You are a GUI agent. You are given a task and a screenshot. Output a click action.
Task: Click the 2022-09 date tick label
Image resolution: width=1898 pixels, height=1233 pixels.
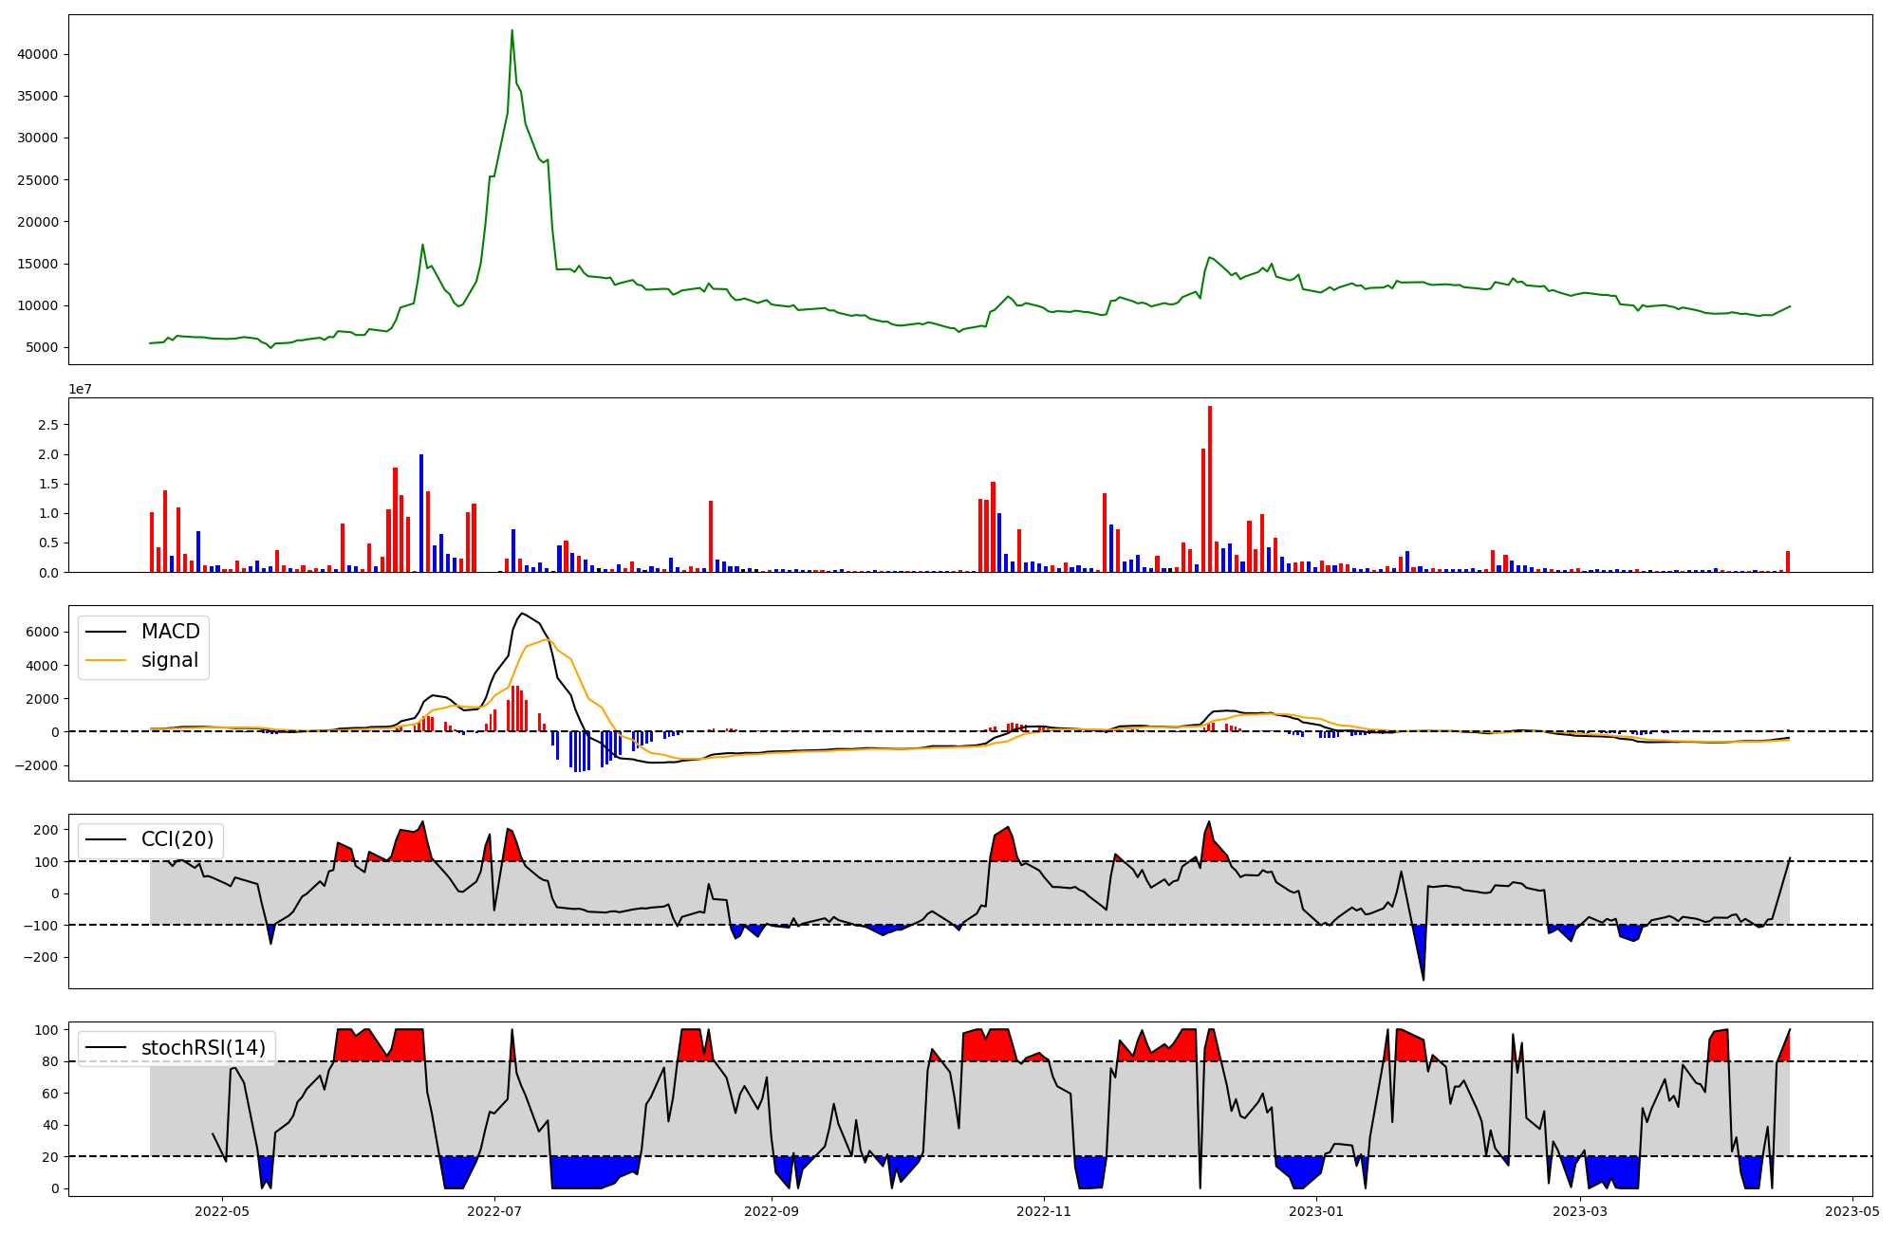(772, 1211)
